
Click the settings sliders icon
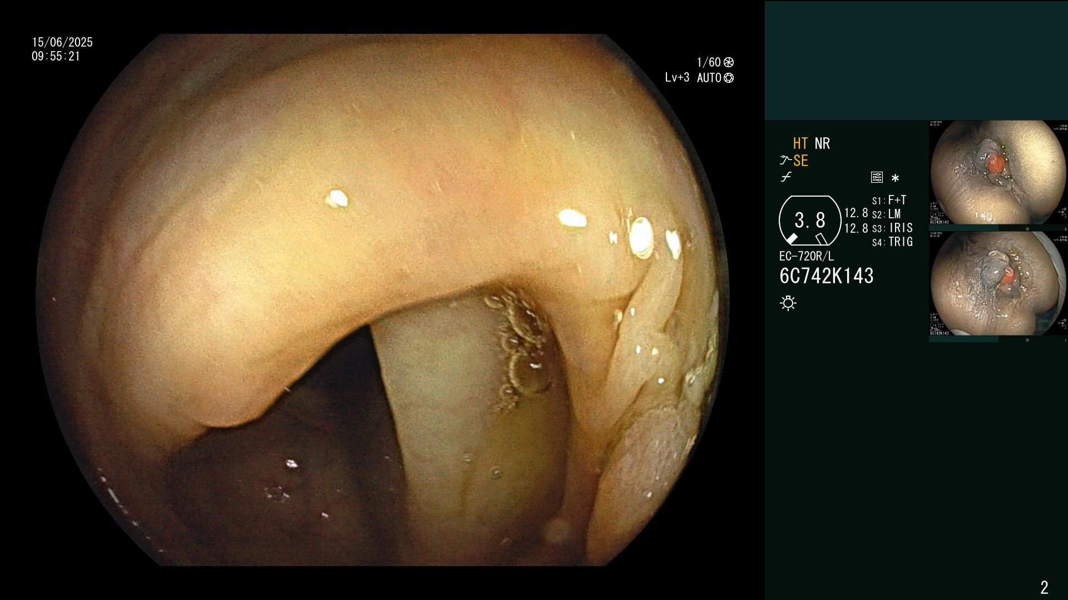coord(877,178)
